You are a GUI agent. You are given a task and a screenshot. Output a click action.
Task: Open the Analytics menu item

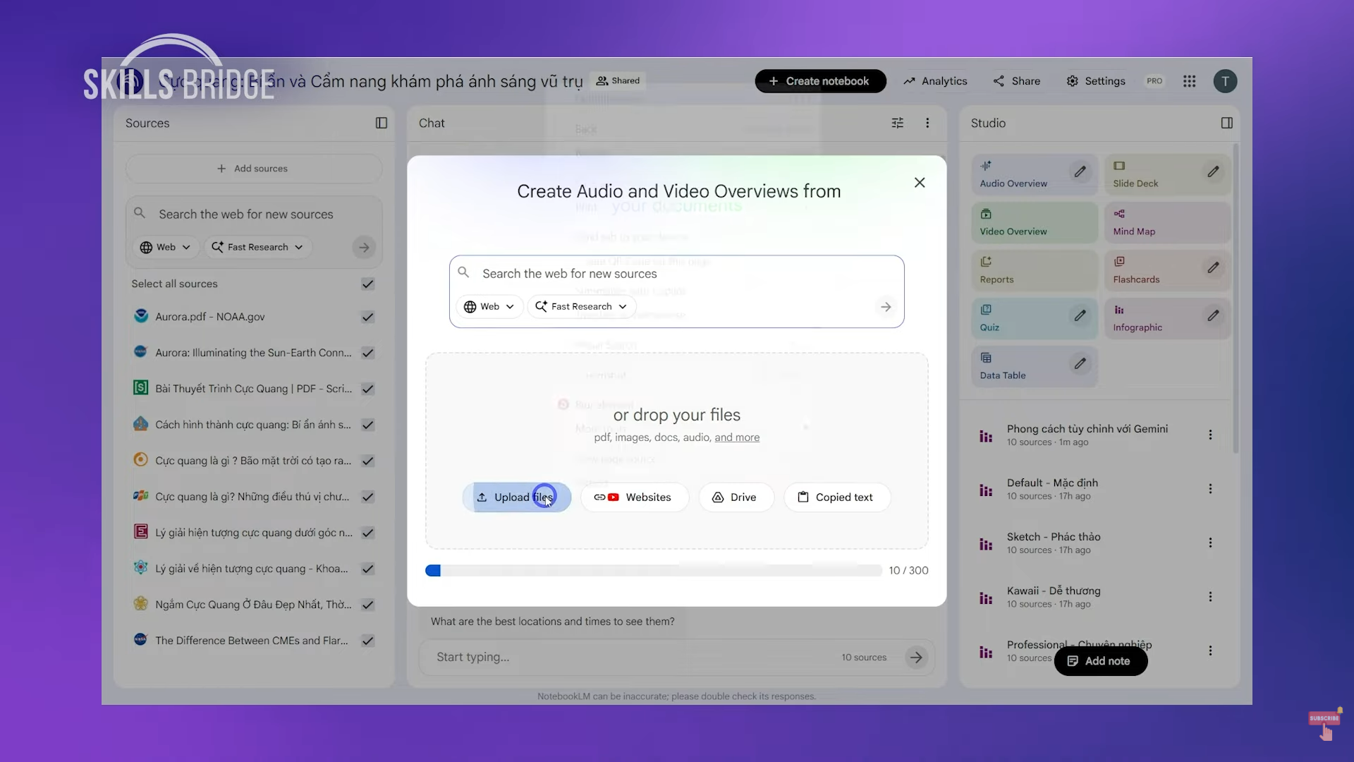pyautogui.click(x=935, y=81)
